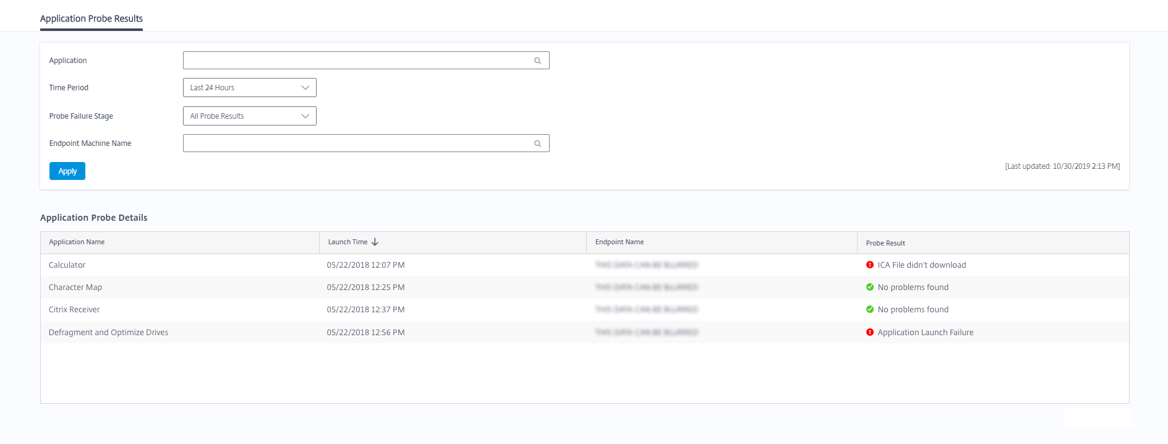Click "No problems found" for Citrix Receiver
Screen dimensions: 1168x444
click(x=913, y=310)
